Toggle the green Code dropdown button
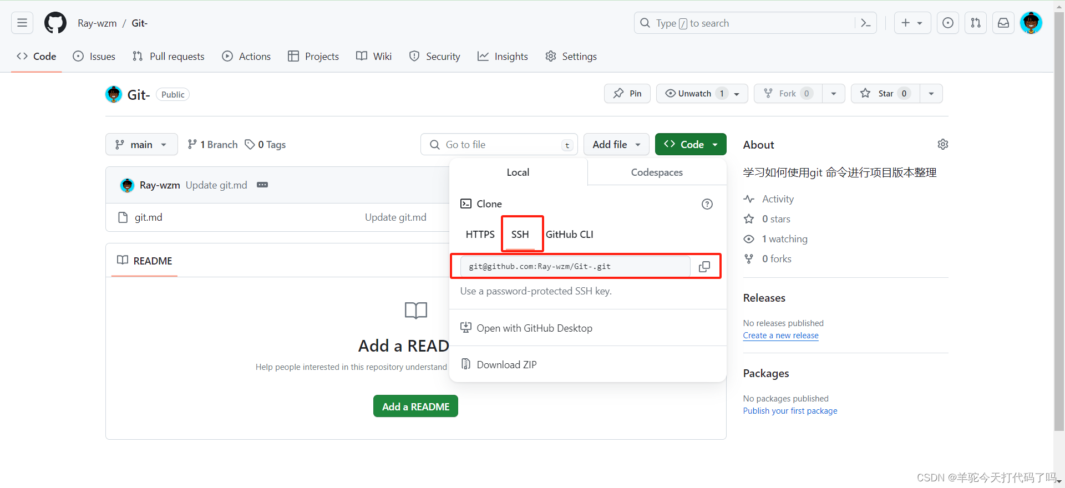Image resolution: width=1065 pixels, height=488 pixels. point(691,144)
